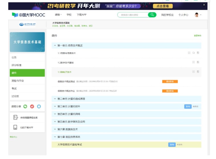Viewport: 216px width, 159px height.
Task: Expand the 第二单元 计算机组成原理 section
Action: click(x=55, y=99)
